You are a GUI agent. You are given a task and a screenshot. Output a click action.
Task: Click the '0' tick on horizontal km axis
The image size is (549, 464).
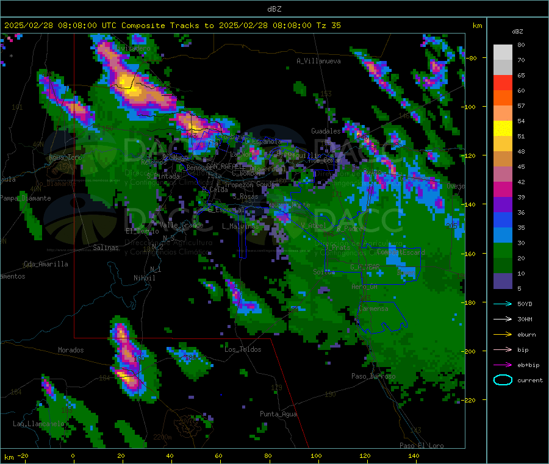[73, 455]
